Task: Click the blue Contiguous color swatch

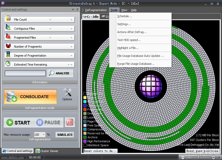Action: point(85,106)
